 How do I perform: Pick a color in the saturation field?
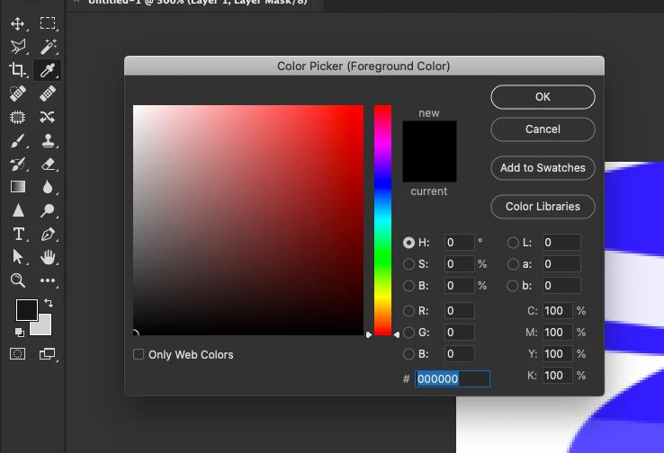pos(248,220)
